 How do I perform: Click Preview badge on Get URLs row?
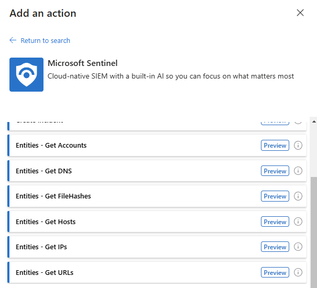(275, 272)
